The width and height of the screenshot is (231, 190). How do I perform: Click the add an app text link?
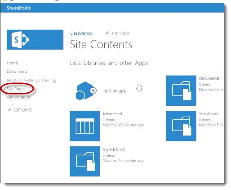[115, 91]
